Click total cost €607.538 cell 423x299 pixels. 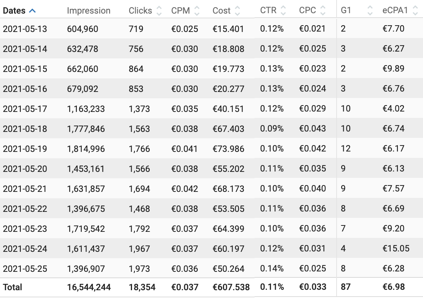point(231,287)
